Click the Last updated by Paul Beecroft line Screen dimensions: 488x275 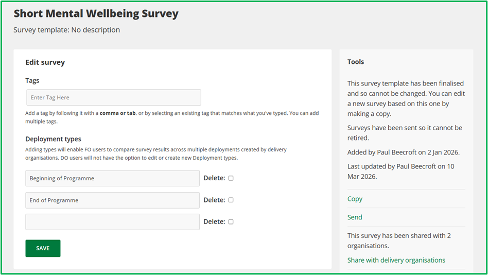tap(400, 171)
